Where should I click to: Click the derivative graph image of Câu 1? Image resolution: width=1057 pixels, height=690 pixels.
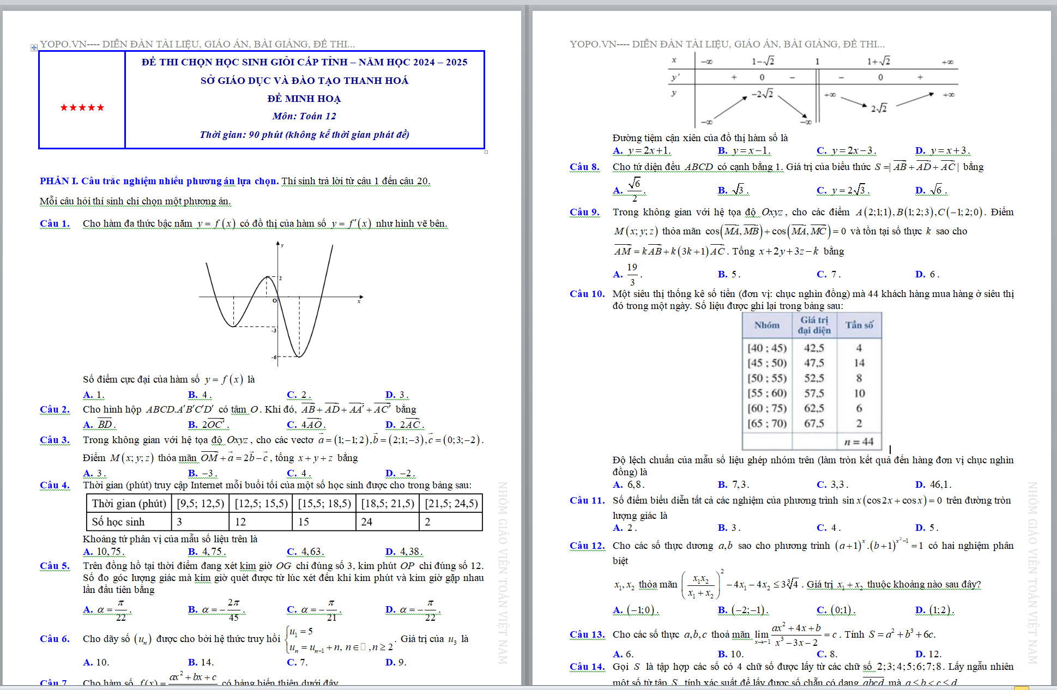coord(281,303)
